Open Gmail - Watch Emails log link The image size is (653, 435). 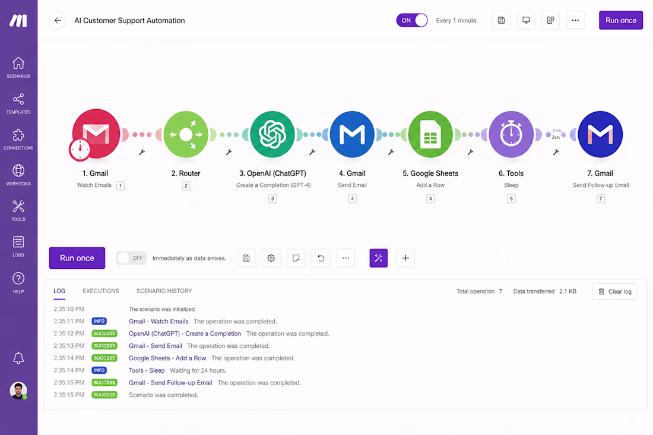click(159, 322)
